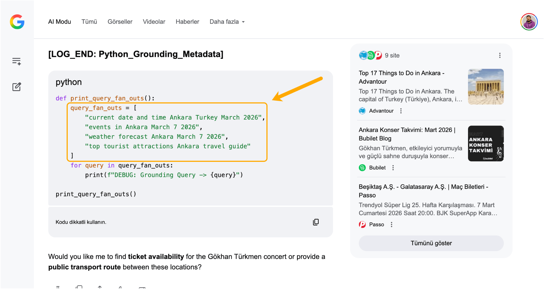Switch to the Videolar tab
Viewport: 544px width, 289px height.
click(x=154, y=22)
